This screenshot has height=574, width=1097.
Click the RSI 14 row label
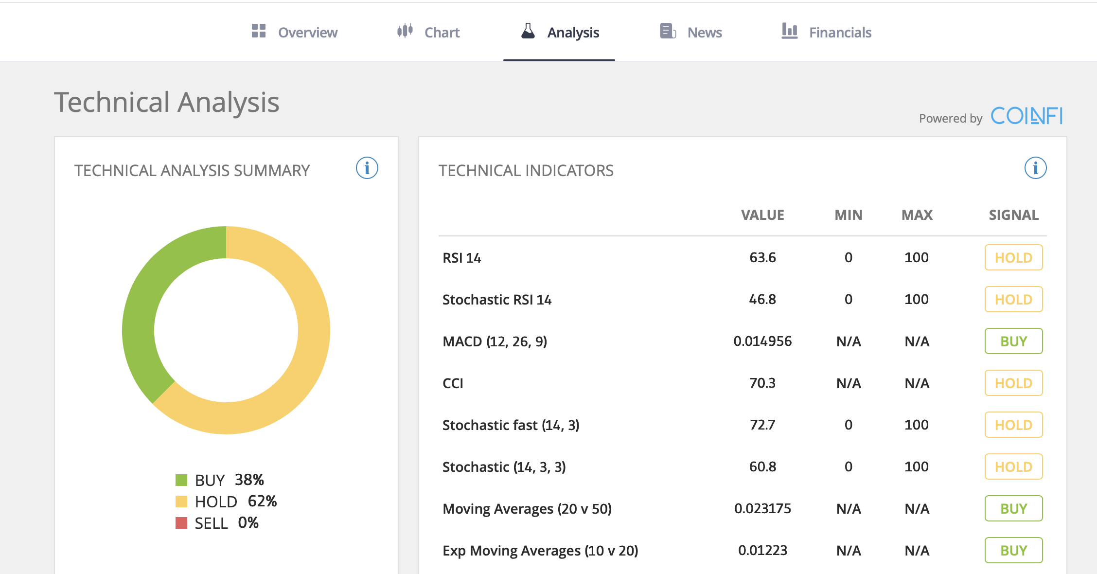(462, 258)
